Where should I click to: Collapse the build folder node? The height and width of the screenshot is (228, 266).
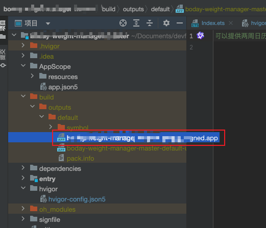click(23, 96)
